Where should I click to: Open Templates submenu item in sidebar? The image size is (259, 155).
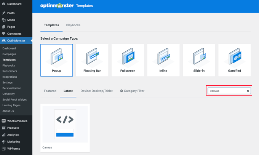(x=9, y=60)
